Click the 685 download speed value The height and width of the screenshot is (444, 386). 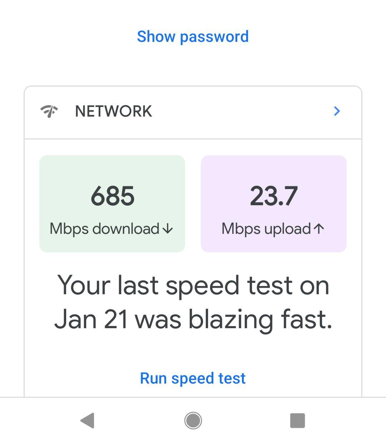[x=112, y=196]
